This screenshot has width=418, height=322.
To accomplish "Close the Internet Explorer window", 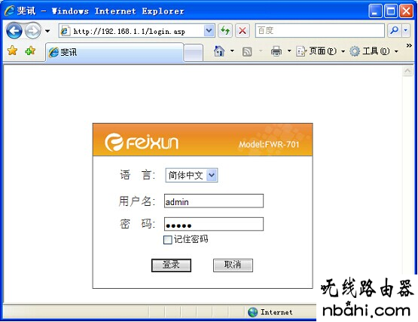I will tap(406, 11).
